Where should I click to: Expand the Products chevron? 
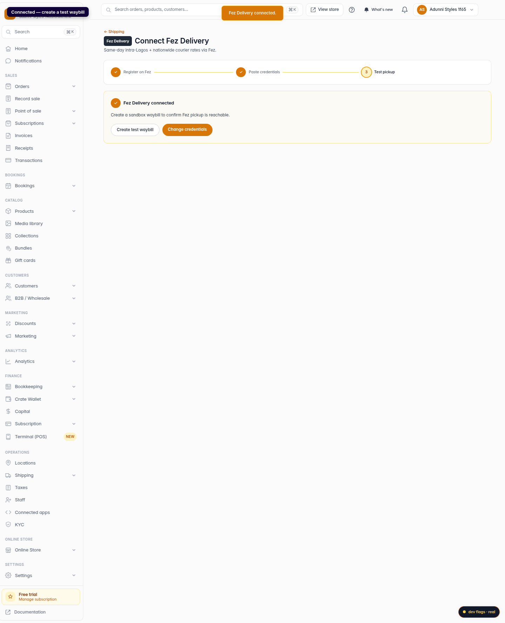pyautogui.click(x=74, y=211)
